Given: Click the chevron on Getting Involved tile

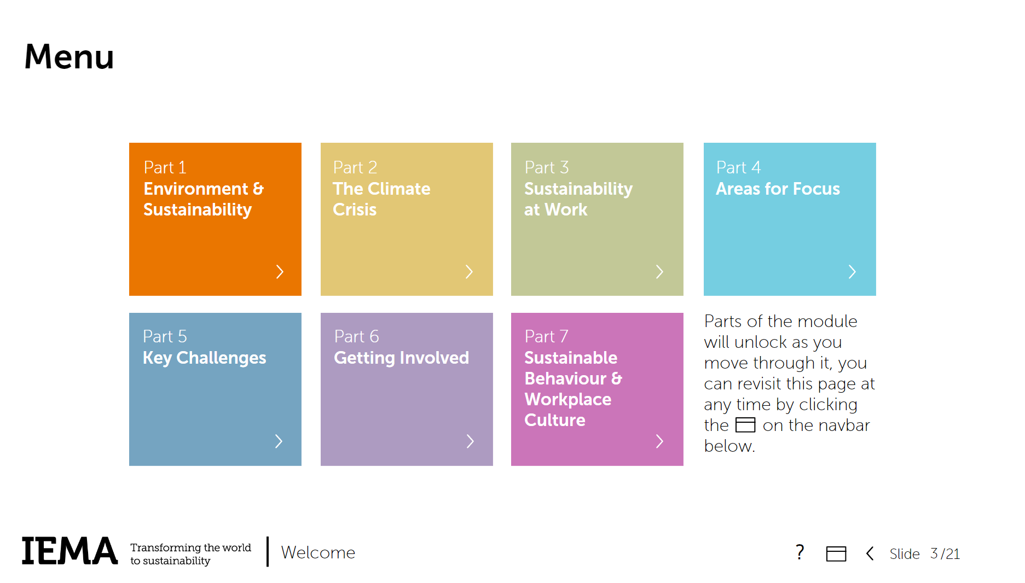Looking at the screenshot, I should tap(470, 441).
